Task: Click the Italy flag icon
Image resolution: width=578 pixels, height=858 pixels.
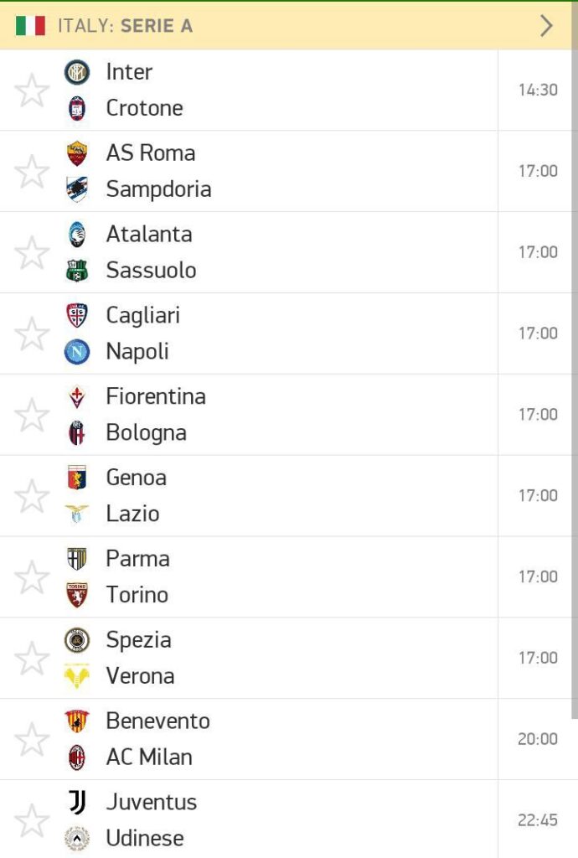Action: 31,26
